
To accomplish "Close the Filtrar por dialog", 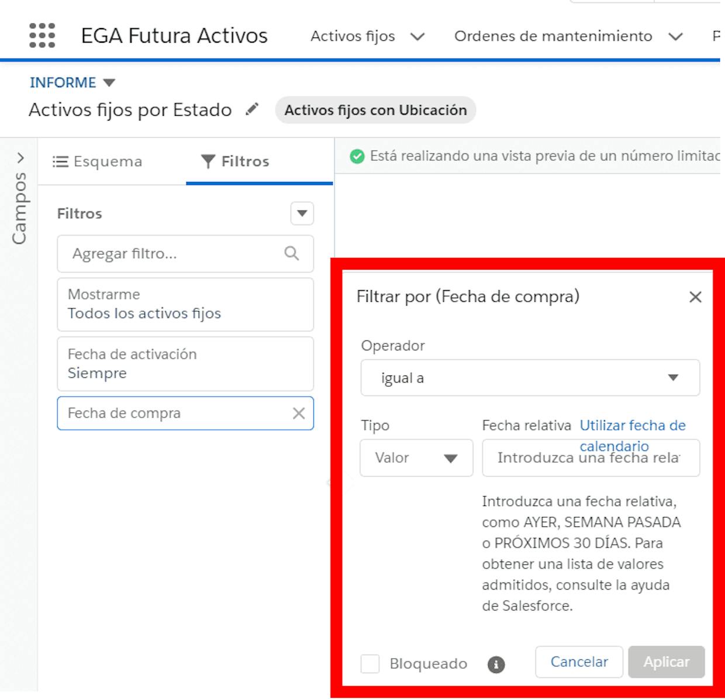I will (695, 297).
